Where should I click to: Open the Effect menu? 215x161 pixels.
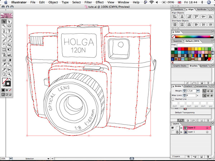[100, 3]
